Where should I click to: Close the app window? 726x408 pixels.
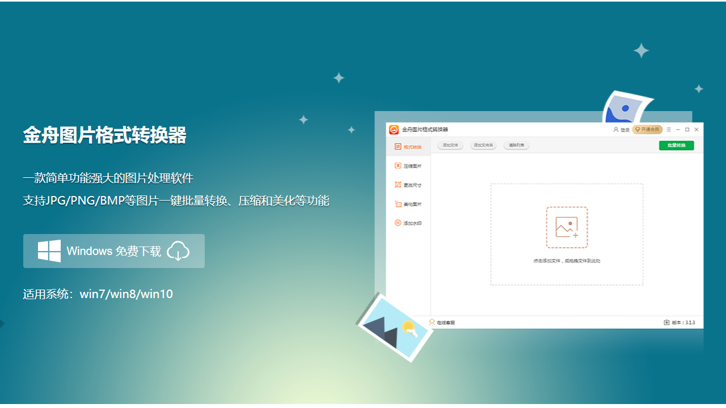[697, 130]
